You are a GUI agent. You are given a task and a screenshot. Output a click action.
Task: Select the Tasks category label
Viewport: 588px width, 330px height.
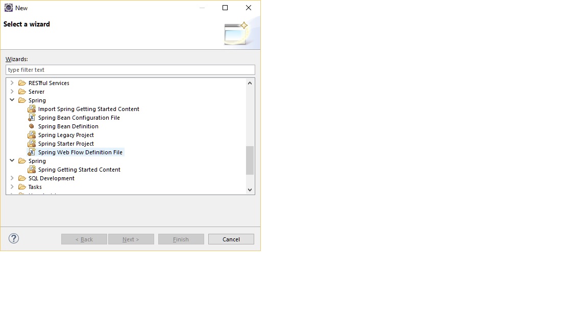click(x=35, y=187)
